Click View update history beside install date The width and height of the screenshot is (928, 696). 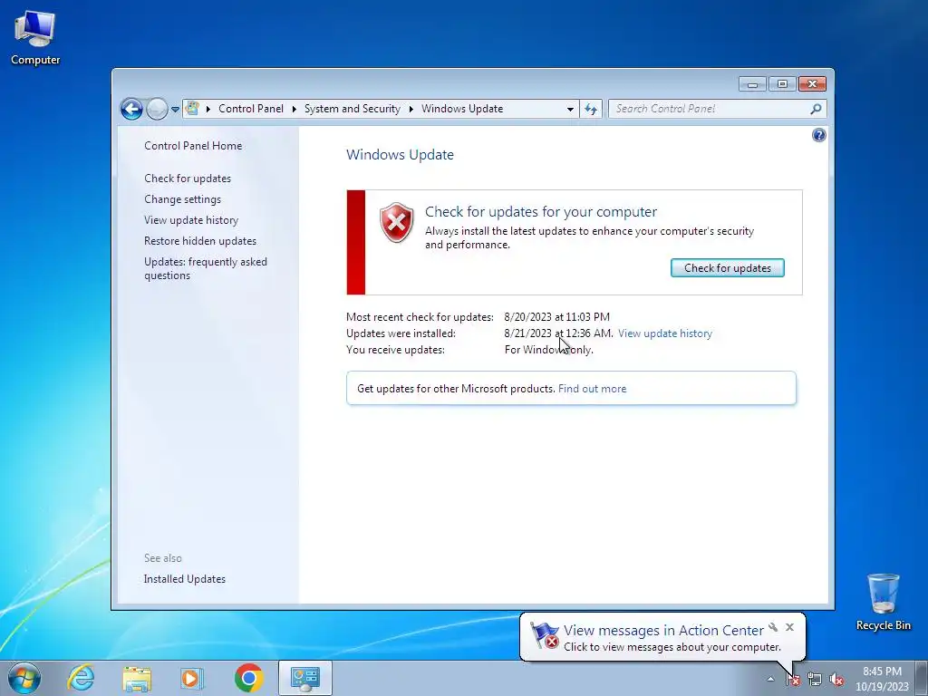pos(665,333)
